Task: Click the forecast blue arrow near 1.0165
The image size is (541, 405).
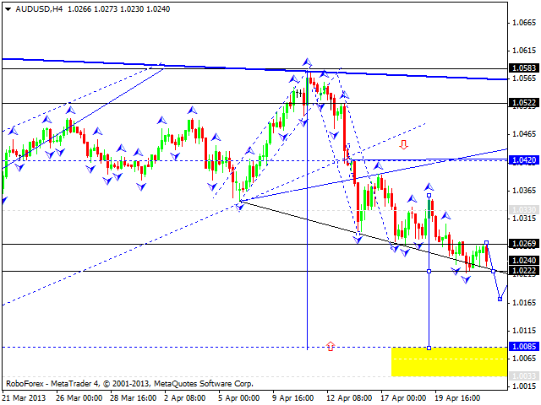Action: 500,298
